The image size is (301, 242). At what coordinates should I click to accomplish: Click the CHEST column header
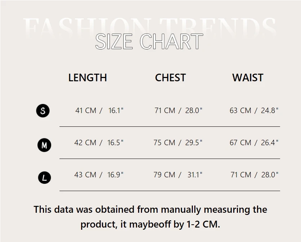tap(170, 78)
